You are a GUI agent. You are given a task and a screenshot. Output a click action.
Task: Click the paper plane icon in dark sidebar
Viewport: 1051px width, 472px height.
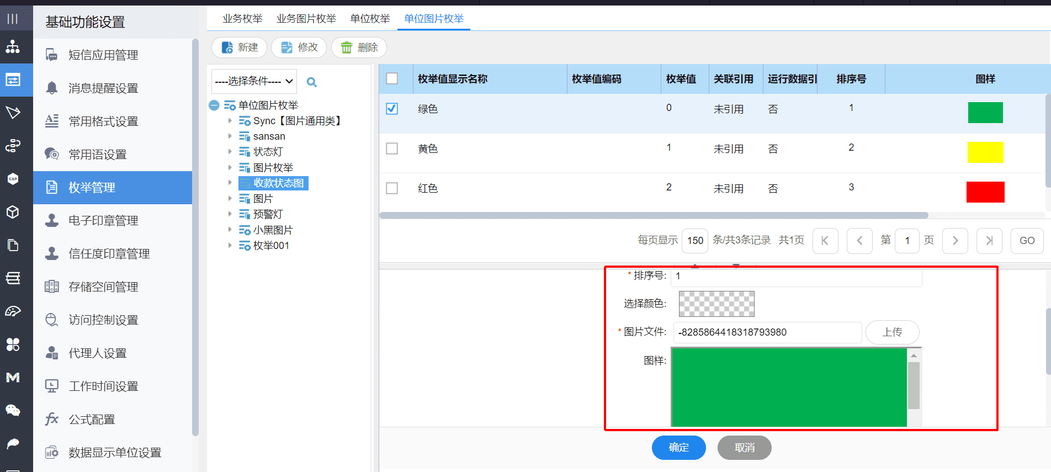pos(13,113)
